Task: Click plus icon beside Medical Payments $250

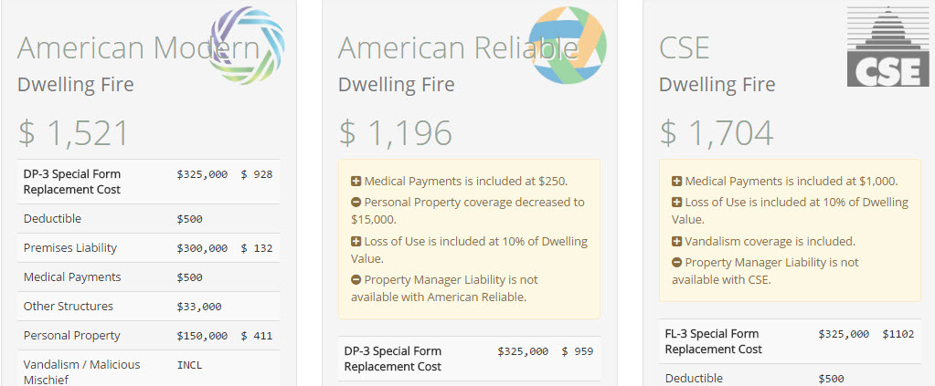Action: pos(356,181)
